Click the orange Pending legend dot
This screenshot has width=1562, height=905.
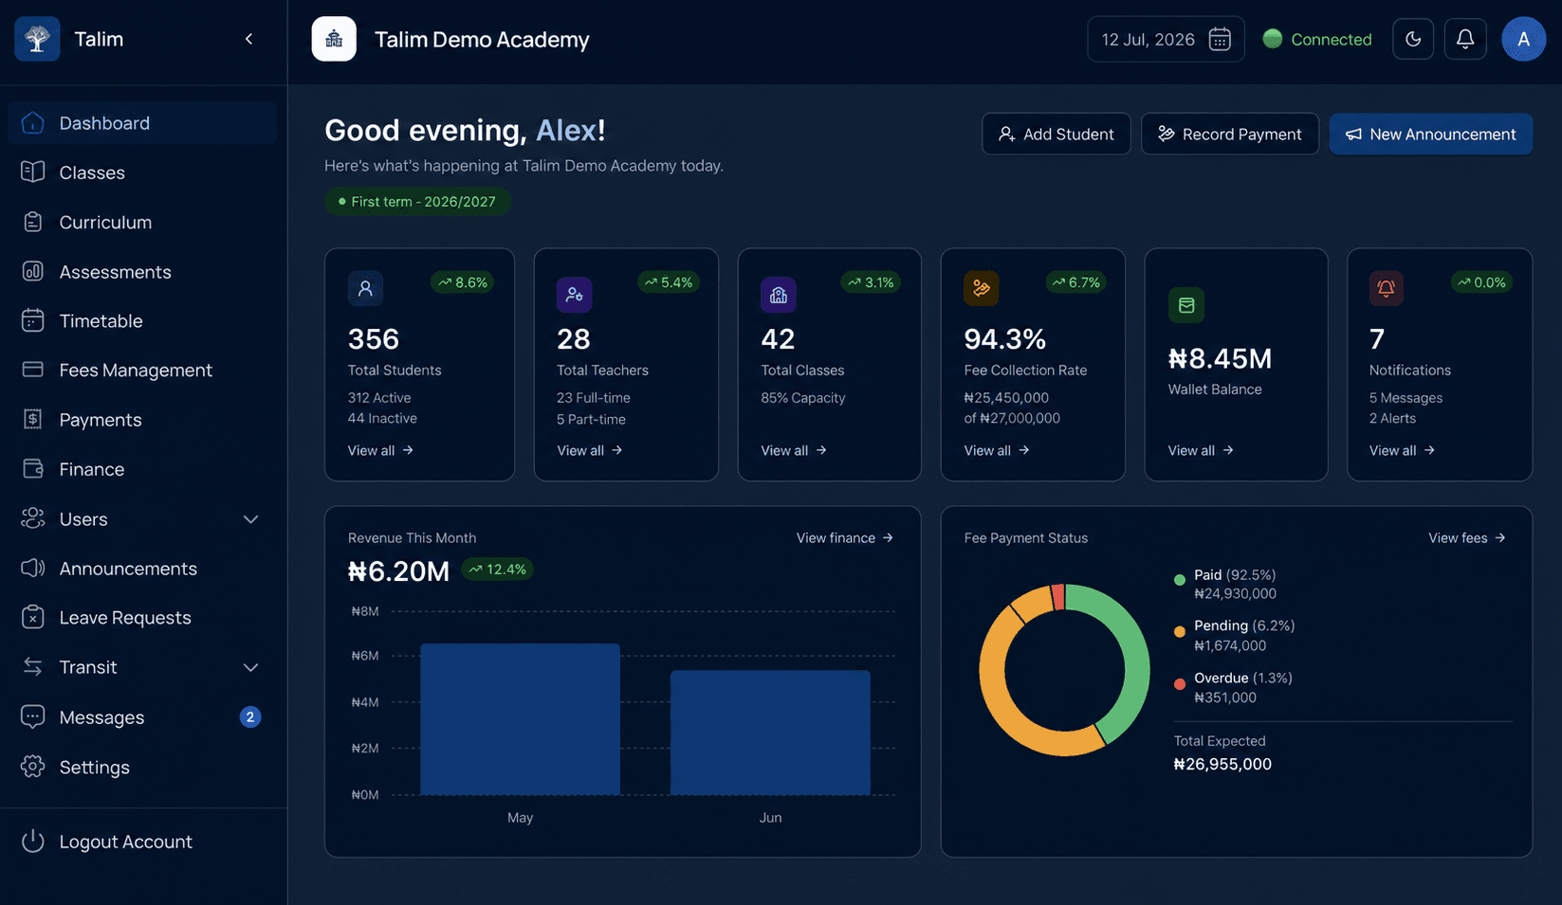(1180, 631)
